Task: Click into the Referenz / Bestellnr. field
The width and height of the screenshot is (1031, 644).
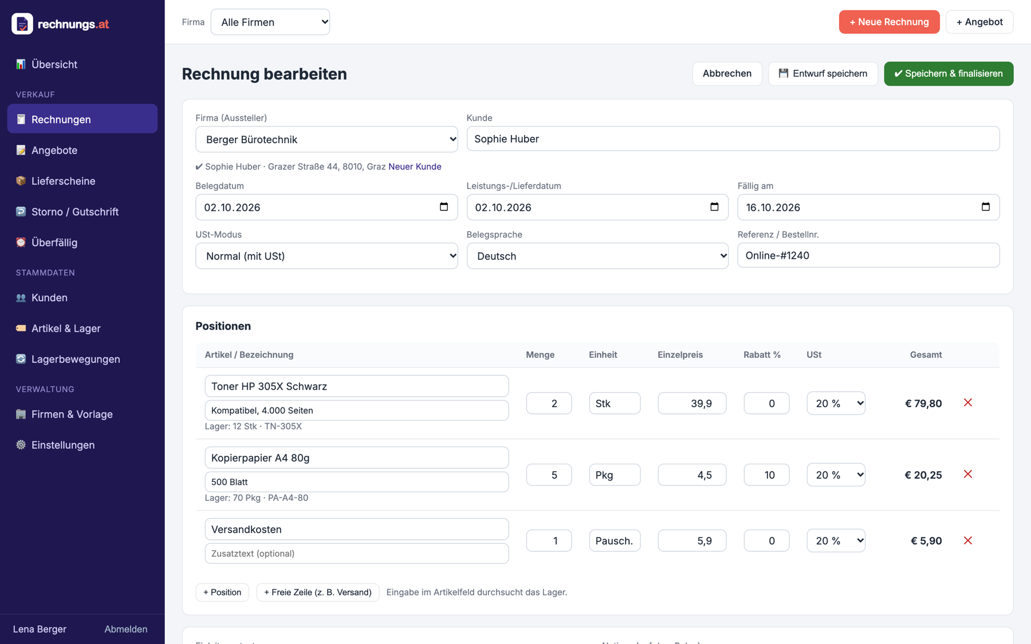Action: 868,255
